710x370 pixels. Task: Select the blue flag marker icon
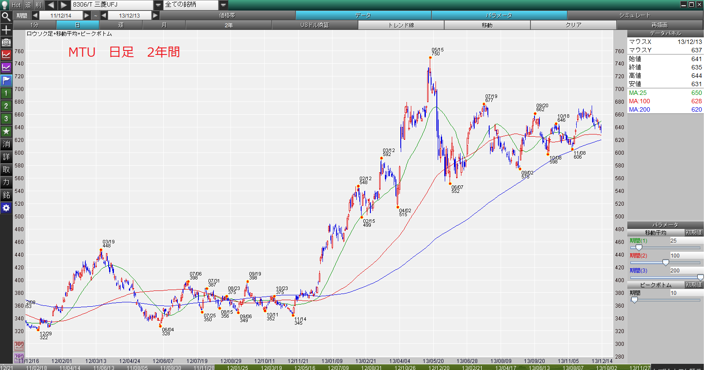[6, 80]
